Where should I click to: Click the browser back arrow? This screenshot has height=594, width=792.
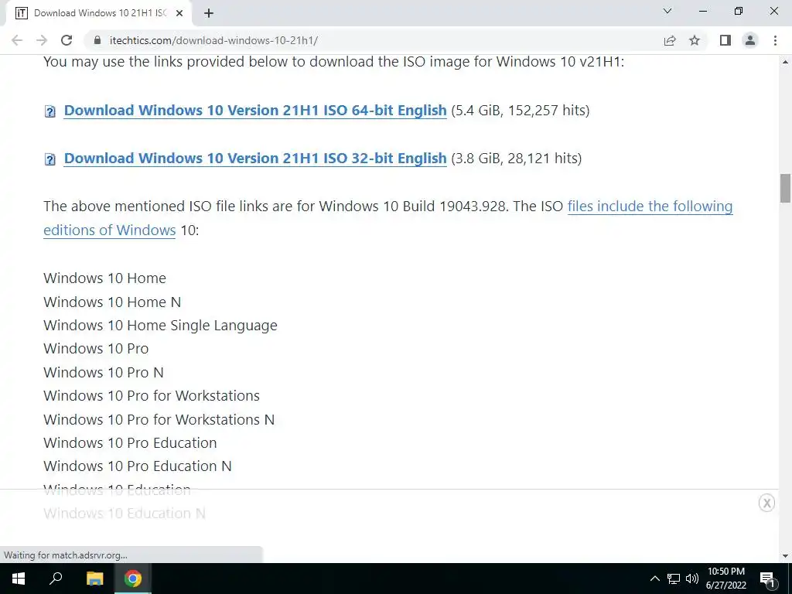(17, 40)
